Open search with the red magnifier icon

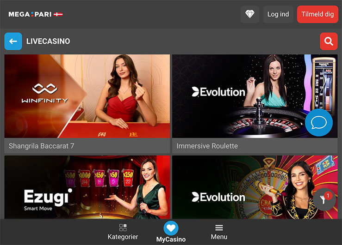329,42
